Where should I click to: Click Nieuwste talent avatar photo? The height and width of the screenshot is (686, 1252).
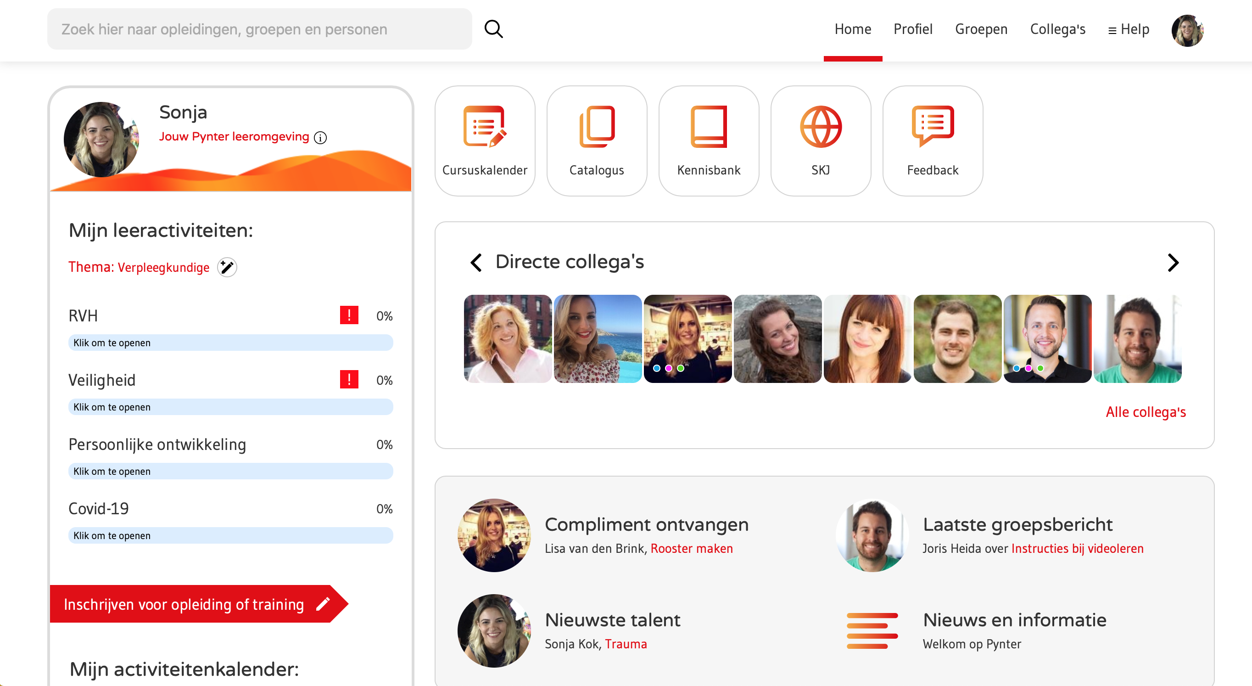coord(494,630)
